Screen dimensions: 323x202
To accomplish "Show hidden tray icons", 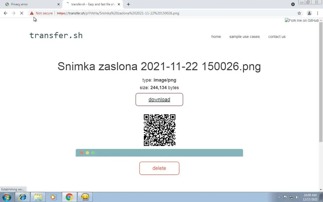I will click(x=279, y=197).
